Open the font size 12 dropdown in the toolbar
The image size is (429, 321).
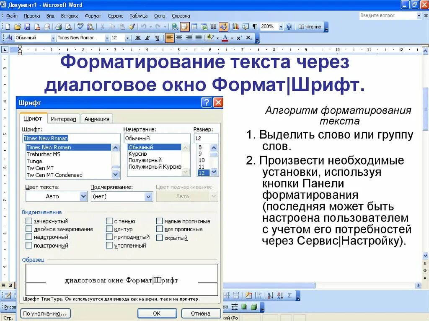point(127,38)
